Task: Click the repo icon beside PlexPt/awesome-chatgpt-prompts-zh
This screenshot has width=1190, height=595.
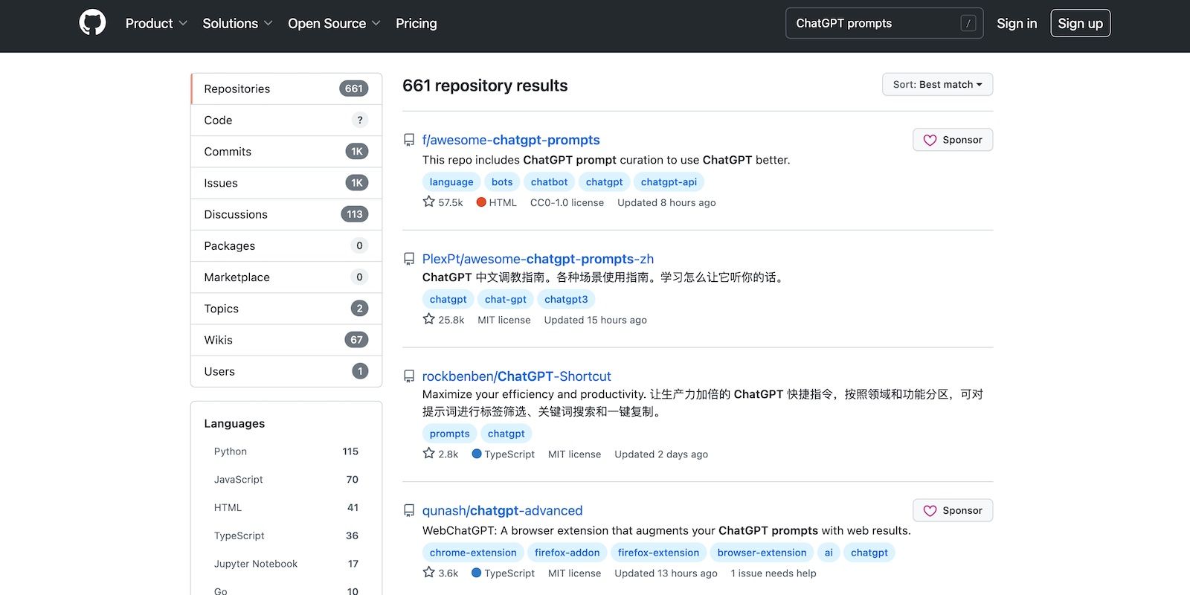Action: coord(409,259)
